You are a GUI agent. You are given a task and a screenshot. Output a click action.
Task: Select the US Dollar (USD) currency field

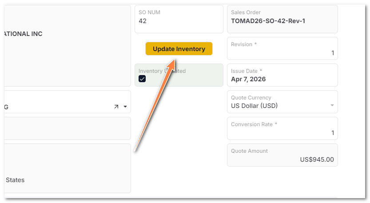(x=282, y=102)
